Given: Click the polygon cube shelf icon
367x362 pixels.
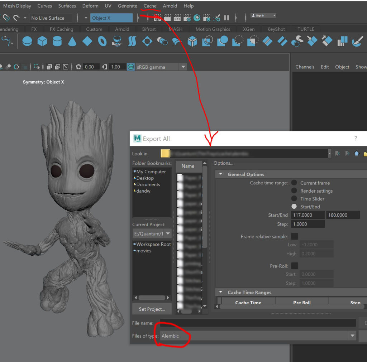Looking at the screenshot, I should 42,42.
